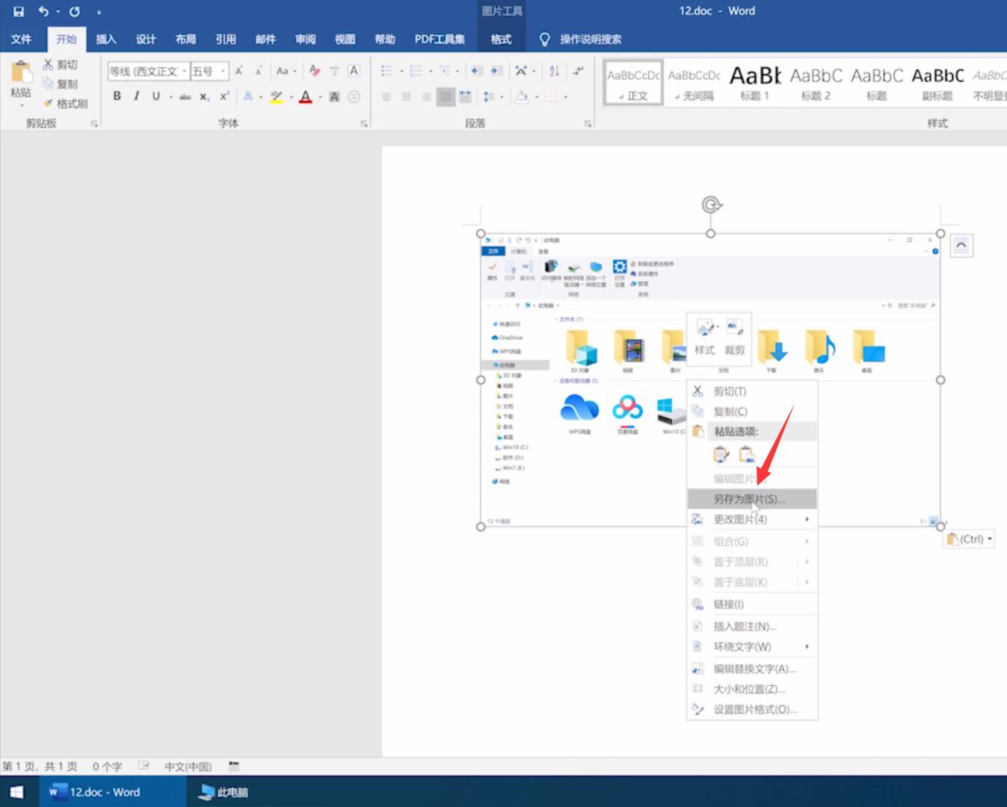Screen dimensions: 1007x807
Task: Open the underline style dropdown arrow
Action: pyautogui.click(x=171, y=96)
